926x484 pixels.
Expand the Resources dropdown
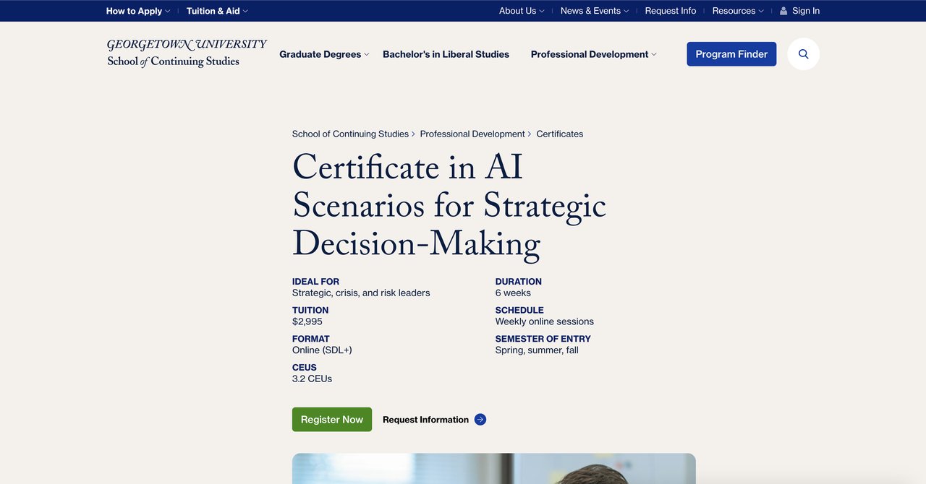pyautogui.click(x=738, y=11)
